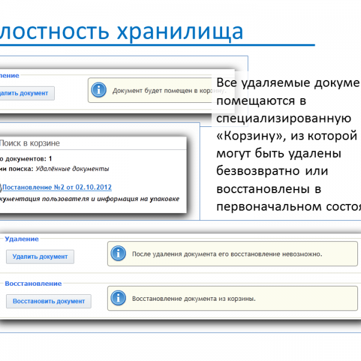
Task: Click the top partially visible "далить документ" button
Action: pyautogui.click(x=26, y=93)
